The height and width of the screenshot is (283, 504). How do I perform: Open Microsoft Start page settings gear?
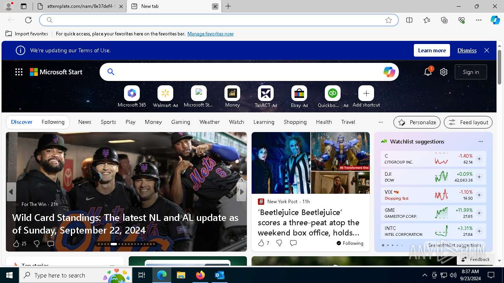444,72
